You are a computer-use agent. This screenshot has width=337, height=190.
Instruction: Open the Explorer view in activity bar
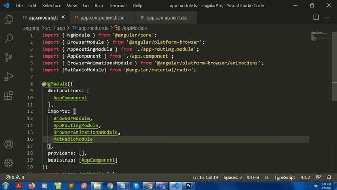click(x=8, y=20)
